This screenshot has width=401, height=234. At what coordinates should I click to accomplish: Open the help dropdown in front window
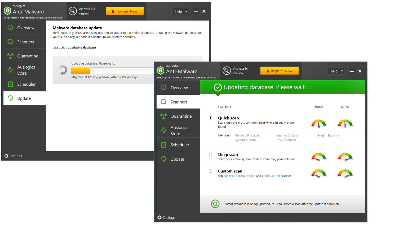(336, 71)
